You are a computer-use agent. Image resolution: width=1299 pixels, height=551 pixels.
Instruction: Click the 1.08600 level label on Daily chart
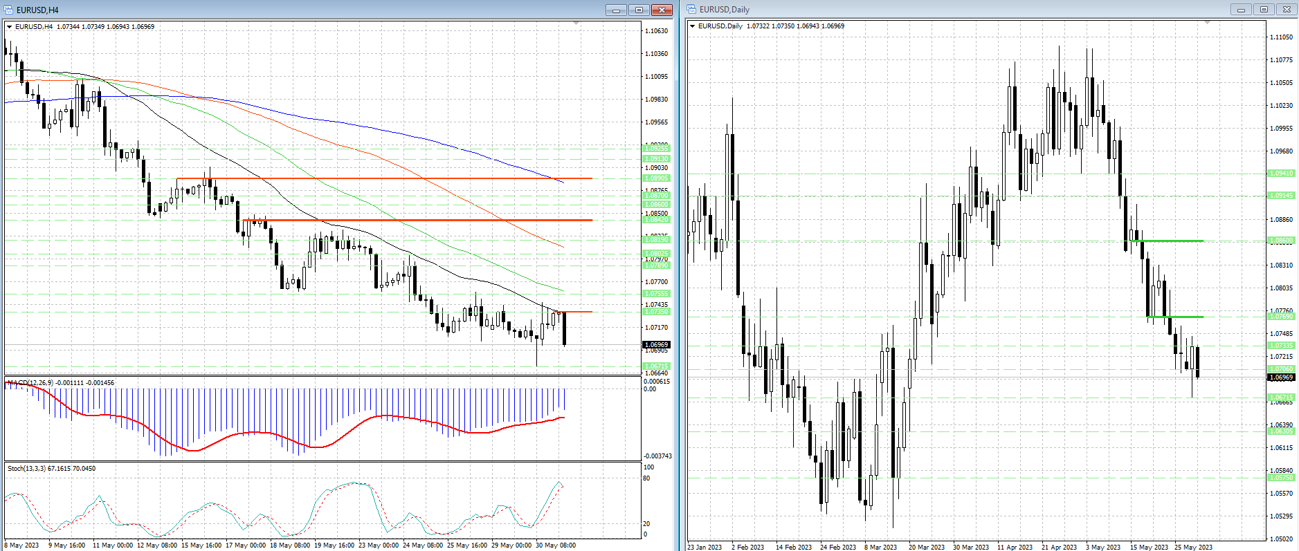(1280, 241)
